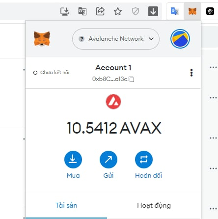218x219 pixels.
Task: Click the question mark network icon
Action: [82, 39]
